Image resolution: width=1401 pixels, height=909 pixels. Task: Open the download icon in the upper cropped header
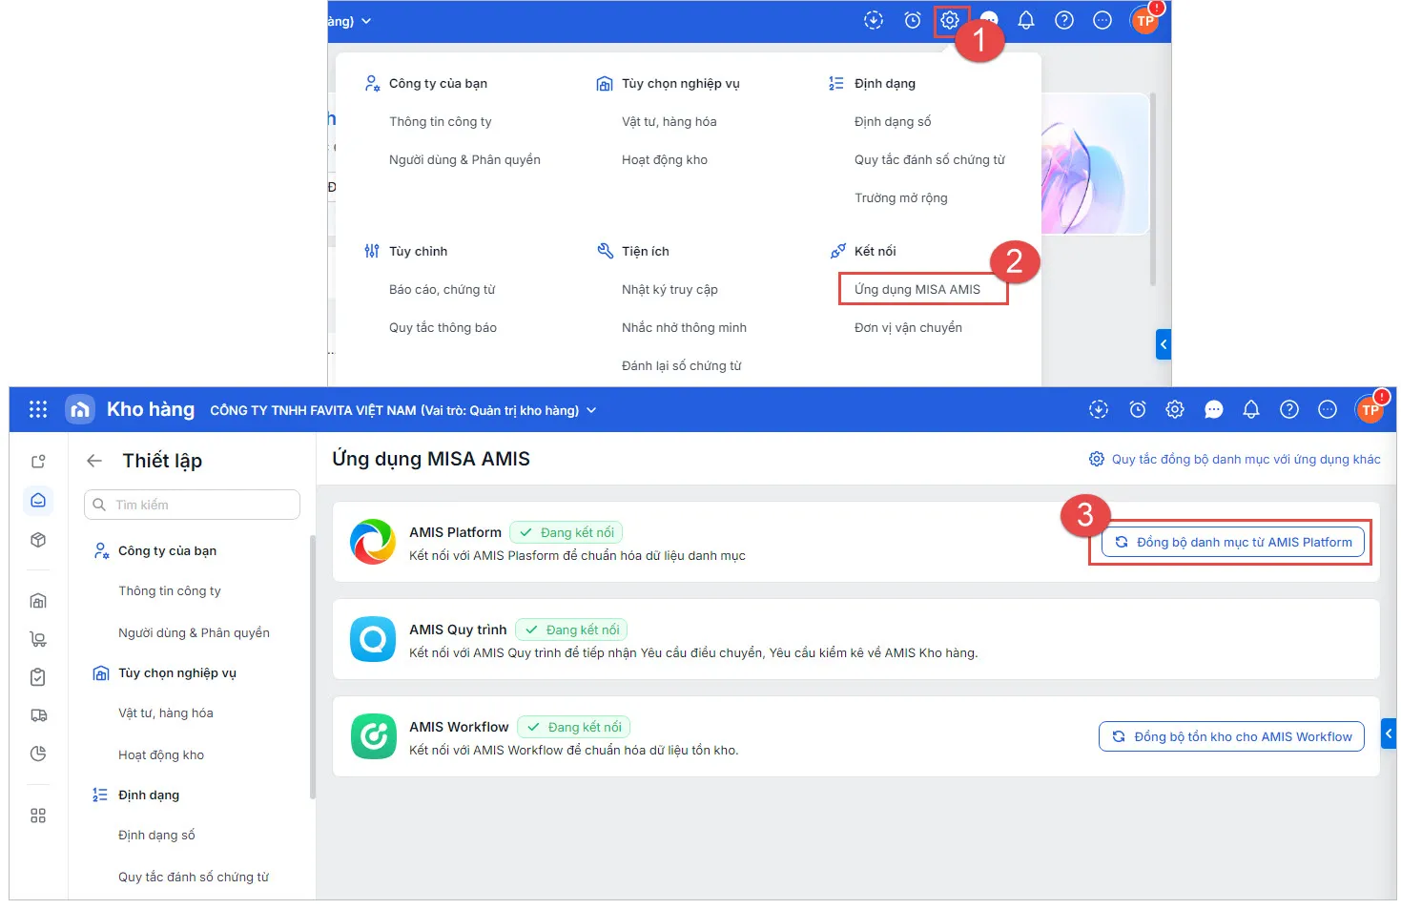tap(874, 20)
